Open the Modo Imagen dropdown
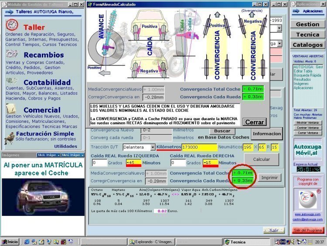This screenshot has width=327, height=246. tap(48, 155)
